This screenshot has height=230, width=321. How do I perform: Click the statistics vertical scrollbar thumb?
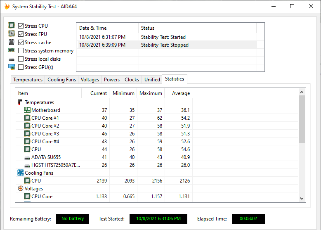coord(302,119)
